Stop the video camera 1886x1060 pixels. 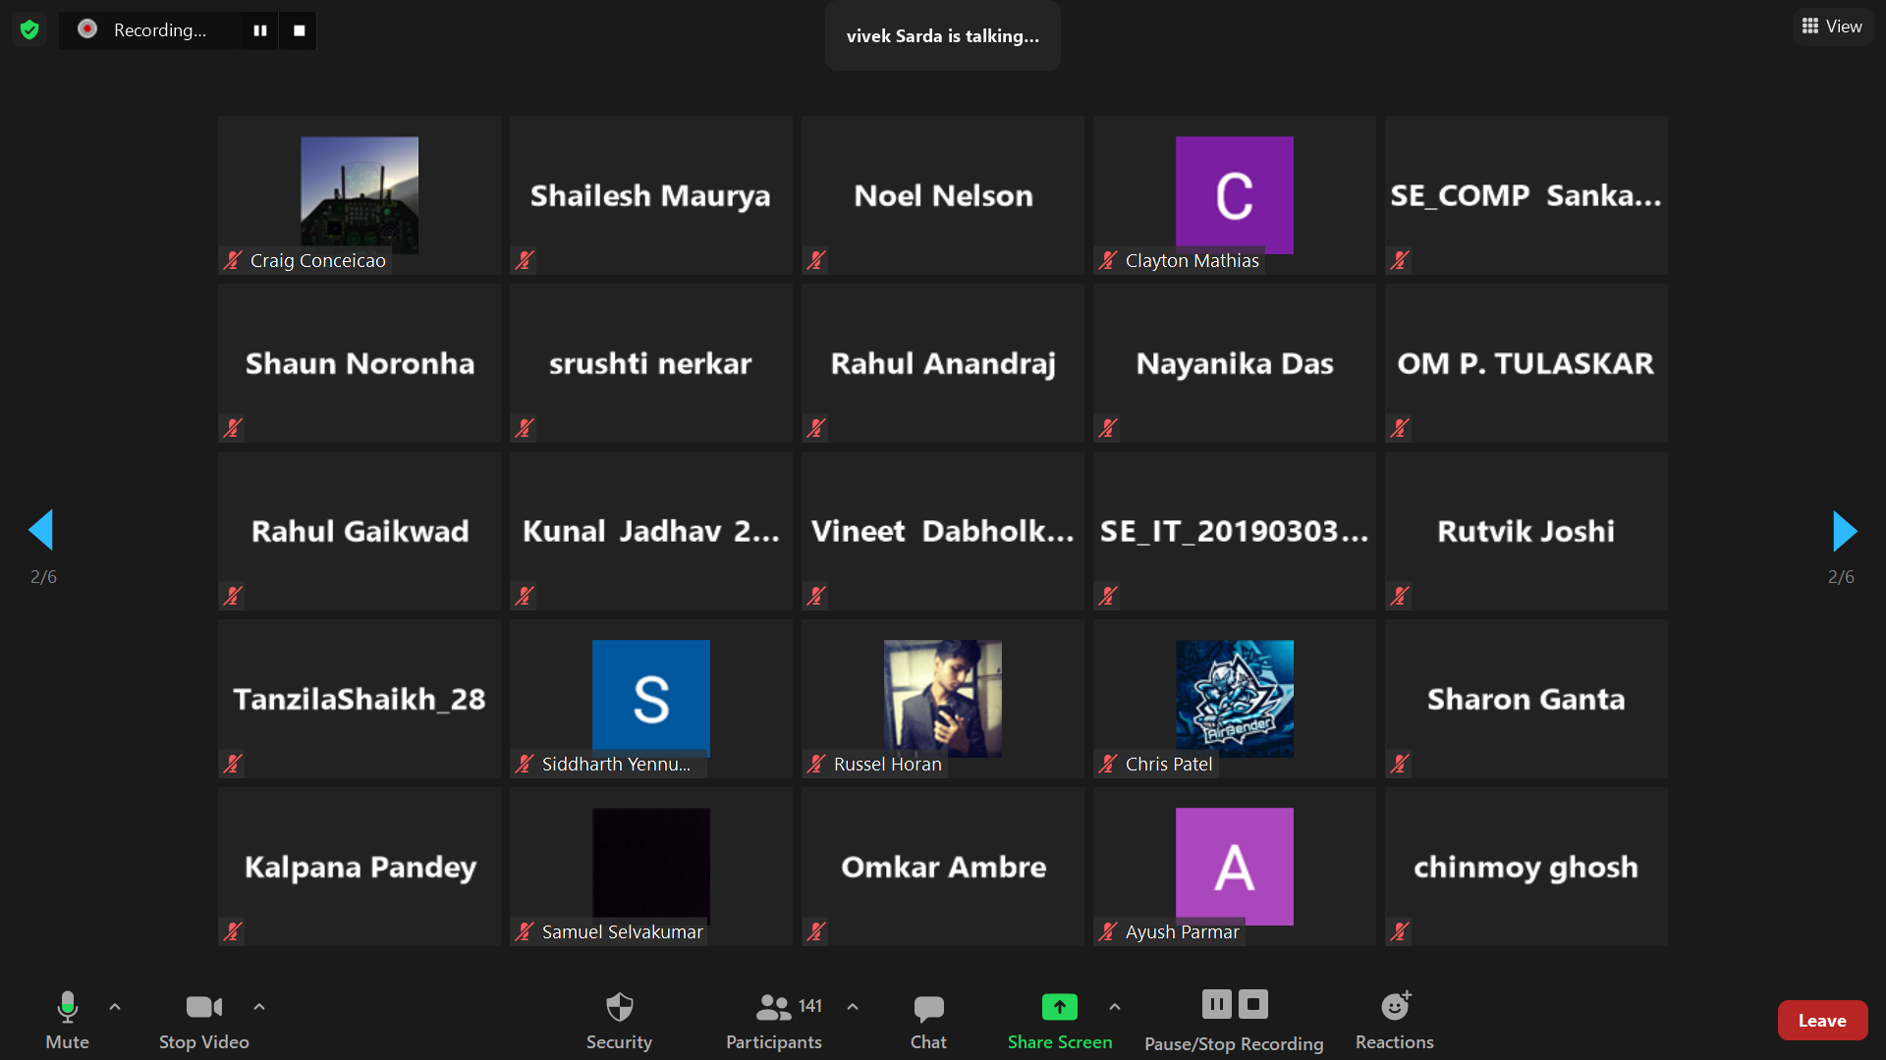204,1021
